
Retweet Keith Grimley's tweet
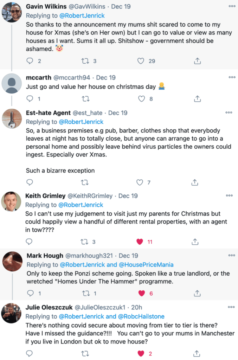[x=85, y=242]
